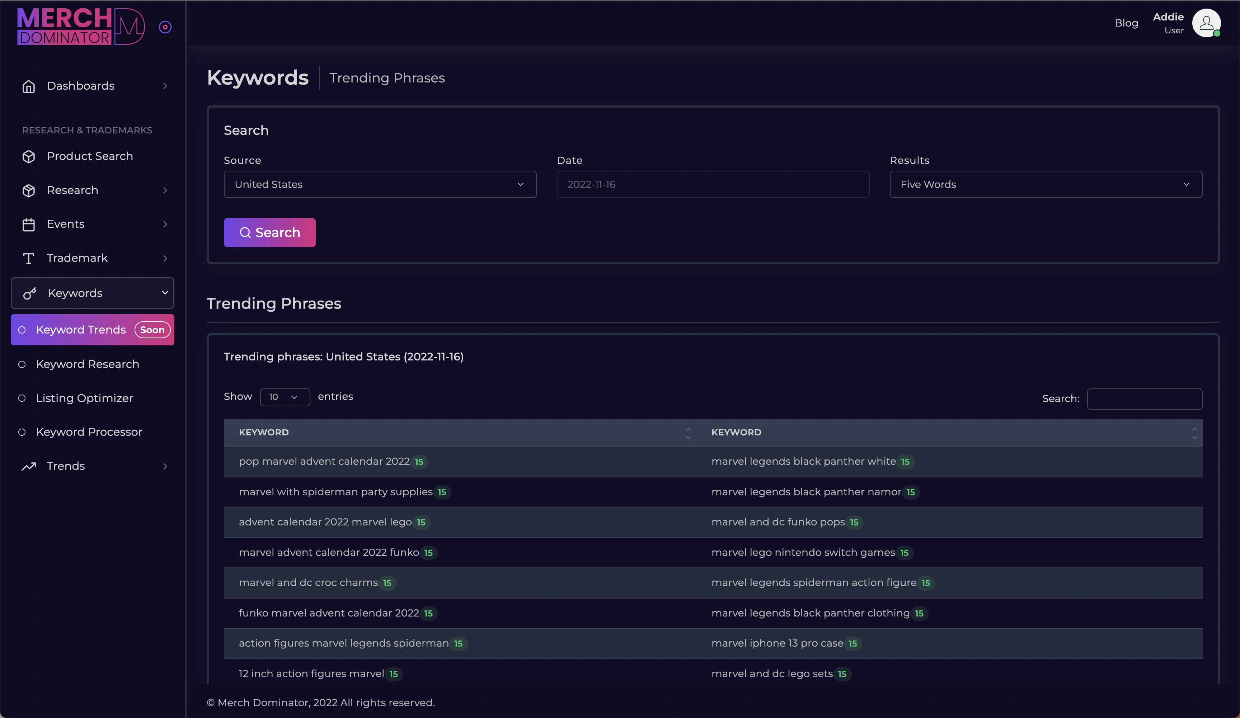
Task: Click the Product Search box icon
Action: coord(29,156)
